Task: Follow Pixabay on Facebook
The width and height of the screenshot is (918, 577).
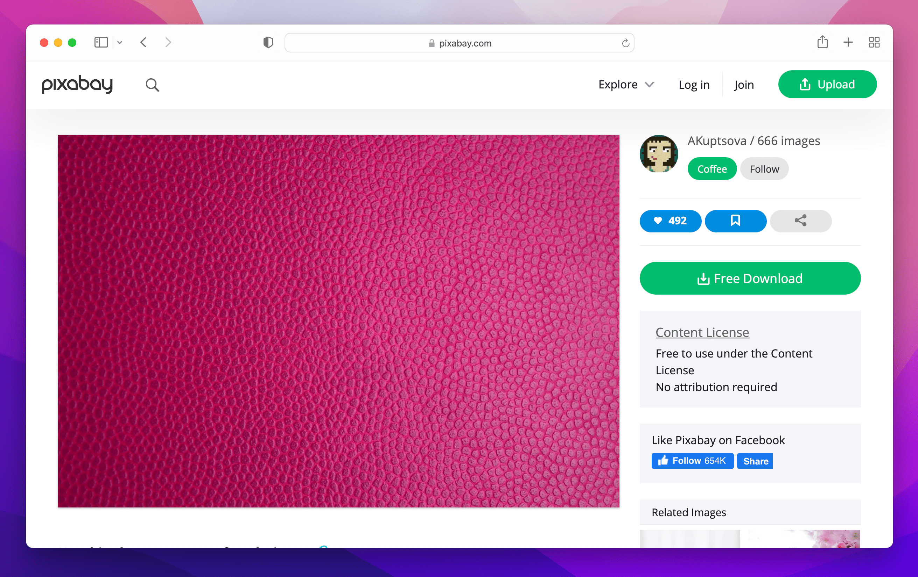Action: (x=692, y=461)
